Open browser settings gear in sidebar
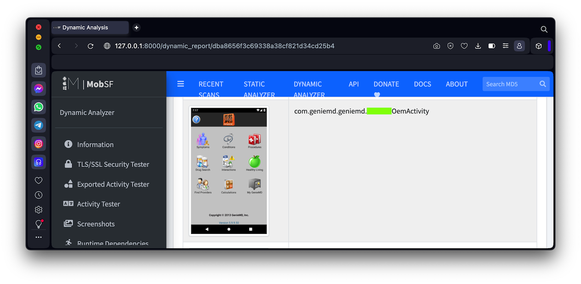 click(x=39, y=210)
